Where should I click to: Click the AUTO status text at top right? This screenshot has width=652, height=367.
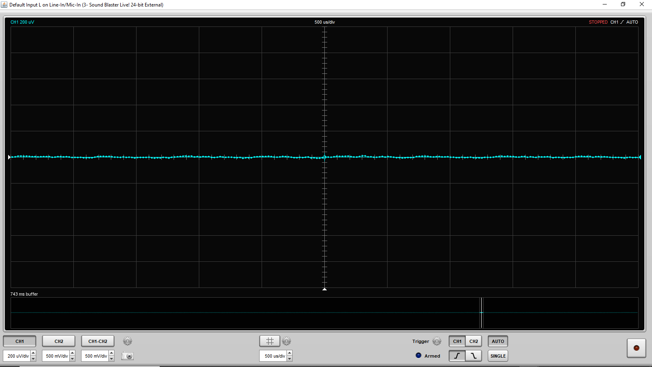[632, 22]
